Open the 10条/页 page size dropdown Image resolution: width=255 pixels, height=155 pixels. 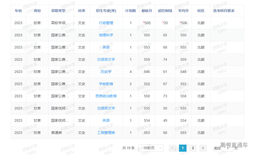[151, 148]
